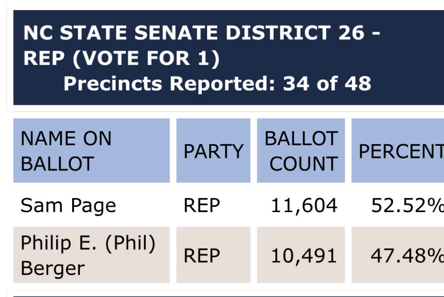Click the word BALLOT in the count column header

point(301,139)
